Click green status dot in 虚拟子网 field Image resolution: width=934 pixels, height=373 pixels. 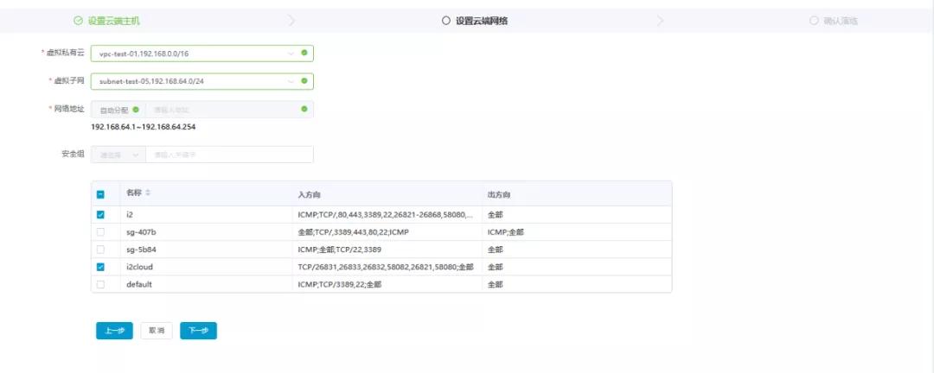pyautogui.click(x=304, y=81)
